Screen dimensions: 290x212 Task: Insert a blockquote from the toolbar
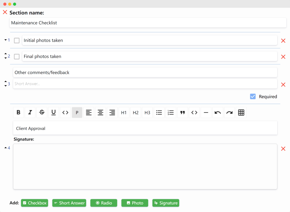pos(182,113)
